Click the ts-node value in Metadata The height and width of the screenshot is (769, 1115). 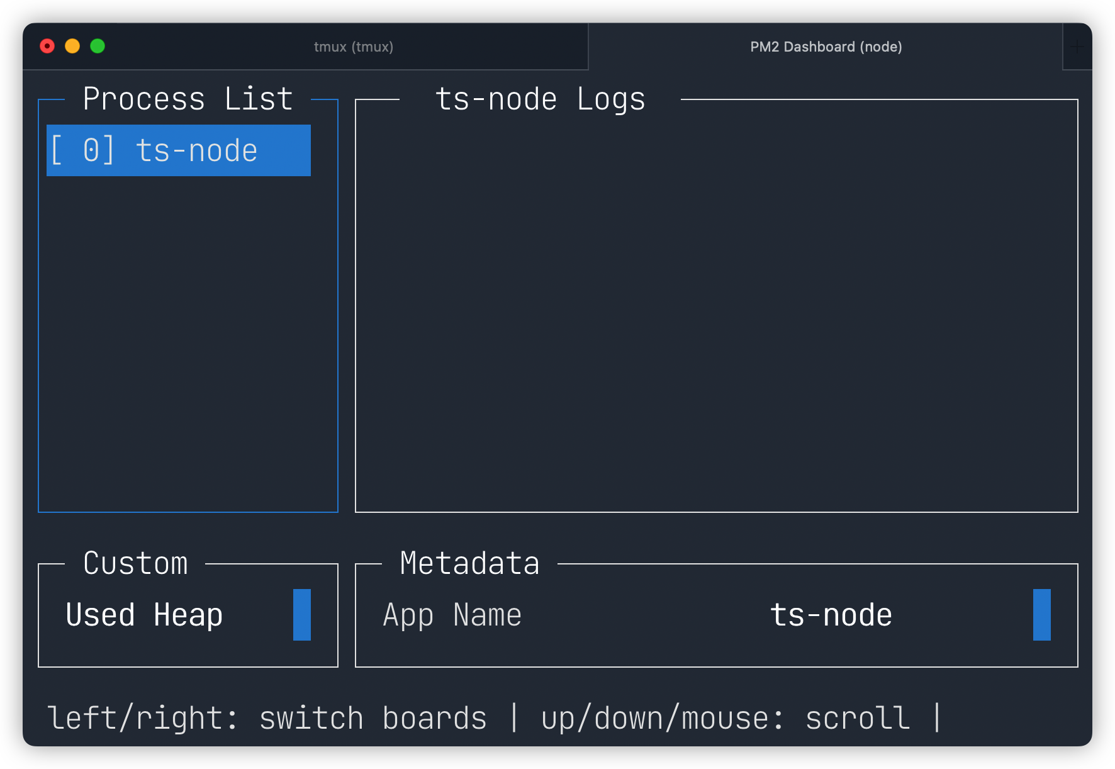pos(831,615)
